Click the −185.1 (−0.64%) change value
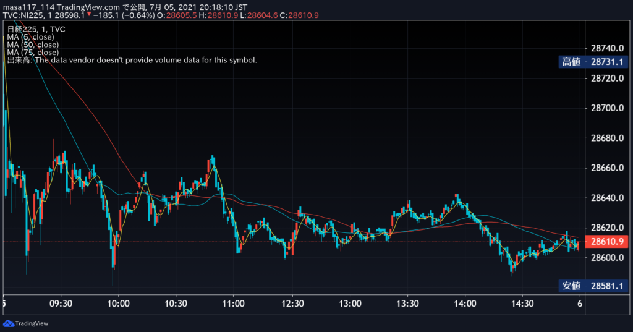Image resolution: width=633 pixels, height=332 pixels. click(x=124, y=15)
